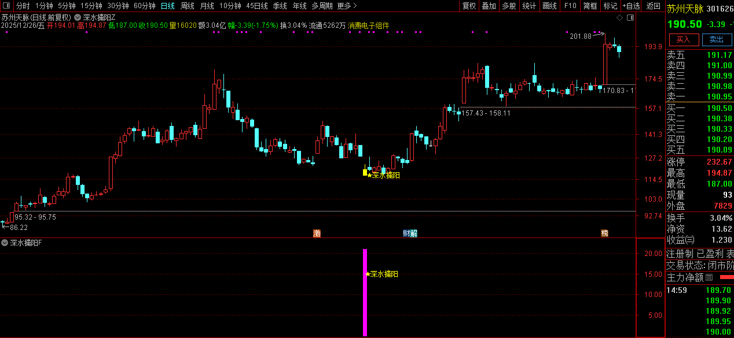This screenshot has width=734, height=338.
Task: Select the 5分钟 period
Action: pyautogui.click(x=67, y=6)
